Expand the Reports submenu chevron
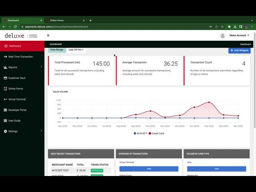The image size is (256, 192). click(41, 67)
